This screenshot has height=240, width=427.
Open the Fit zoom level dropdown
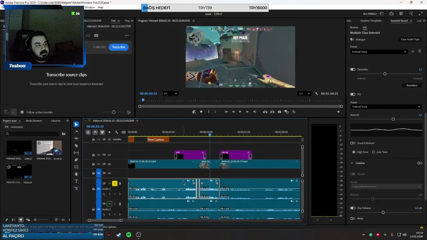click(x=170, y=94)
